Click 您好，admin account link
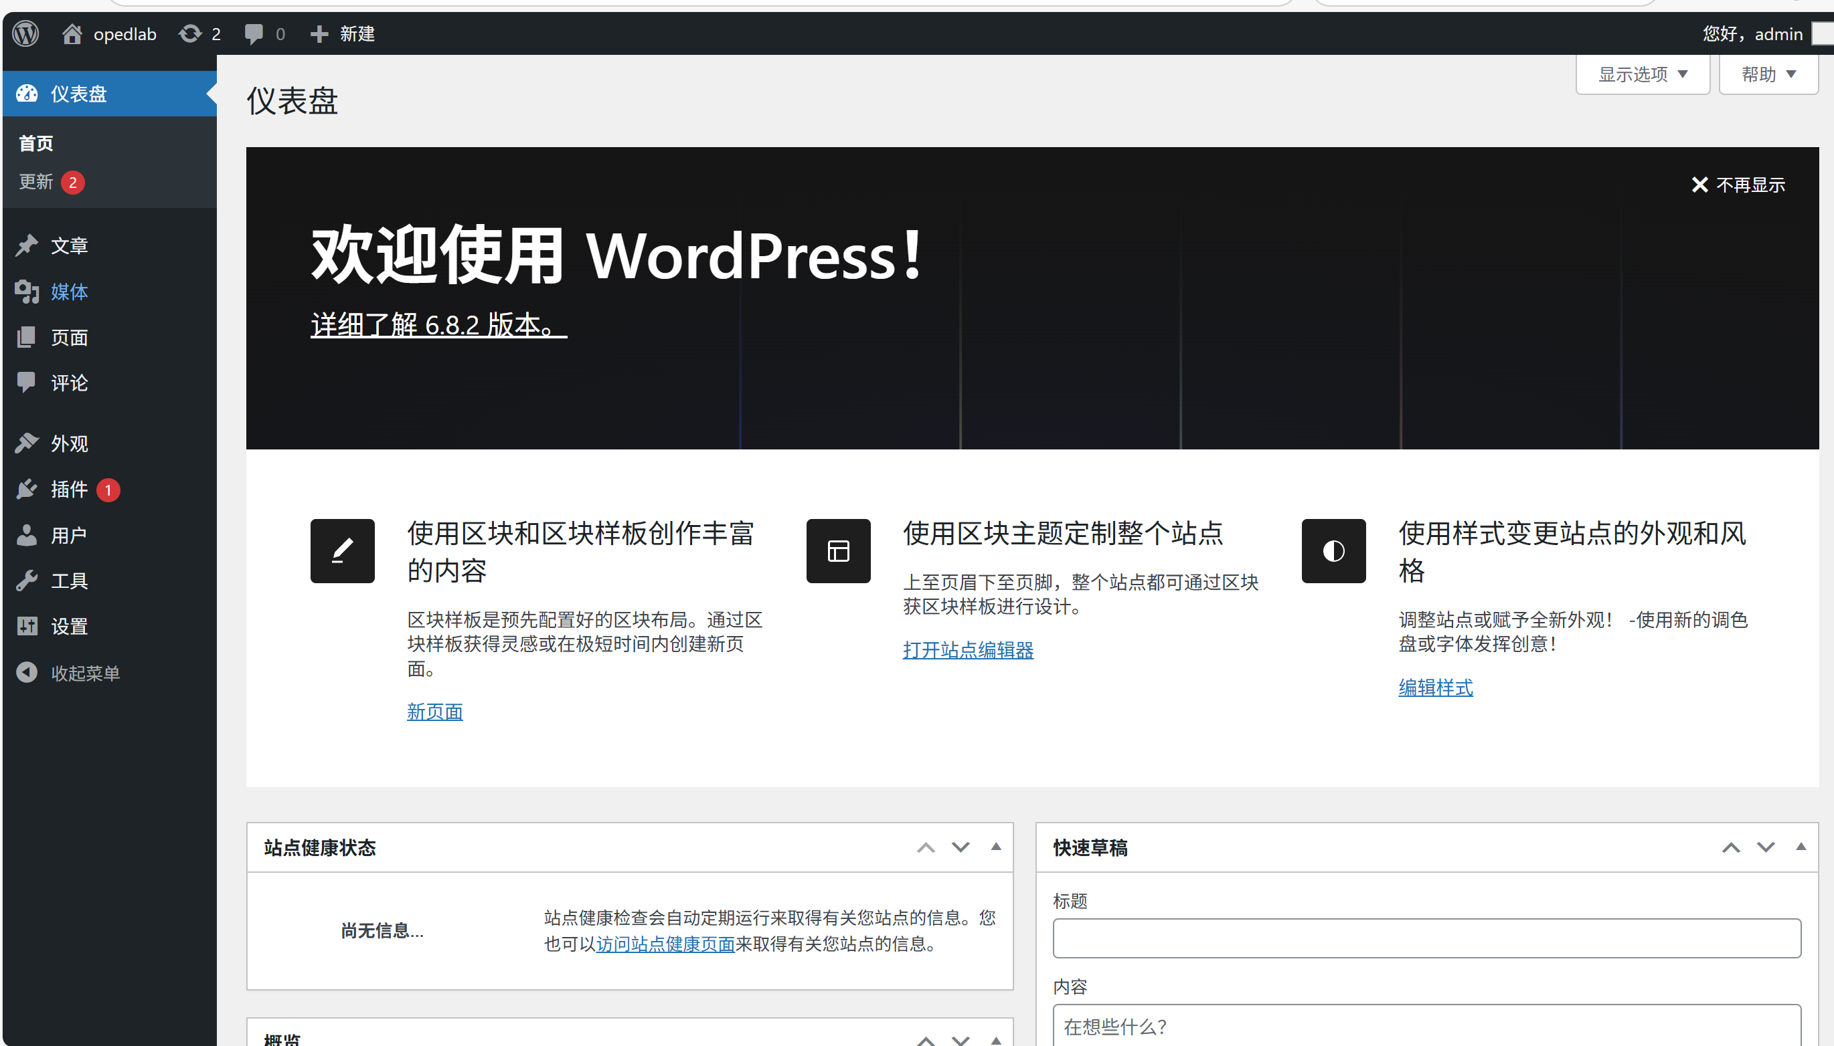The height and width of the screenshot is (1046, 1834). (x=1753, y=33)
